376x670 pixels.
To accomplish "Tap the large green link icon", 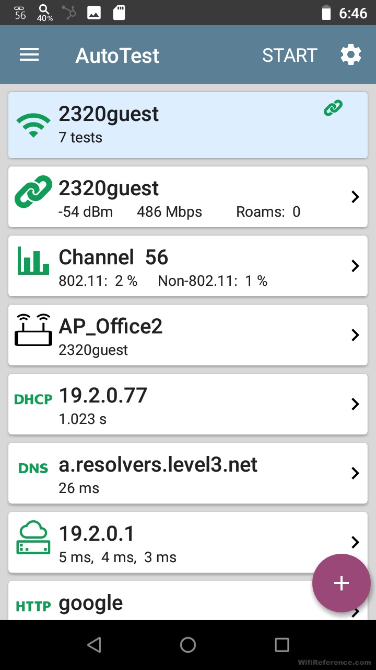I will coord(33,191).
